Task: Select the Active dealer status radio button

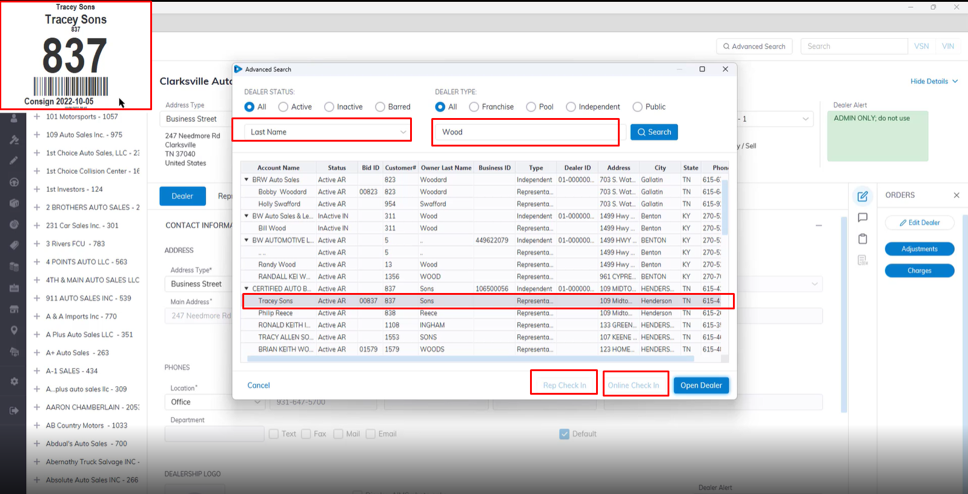Action: [283, 107]
